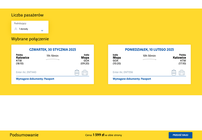Expand the passengers dropdown chevron
202x140 pixels.
pyautogui.click(x=42, y=31)
